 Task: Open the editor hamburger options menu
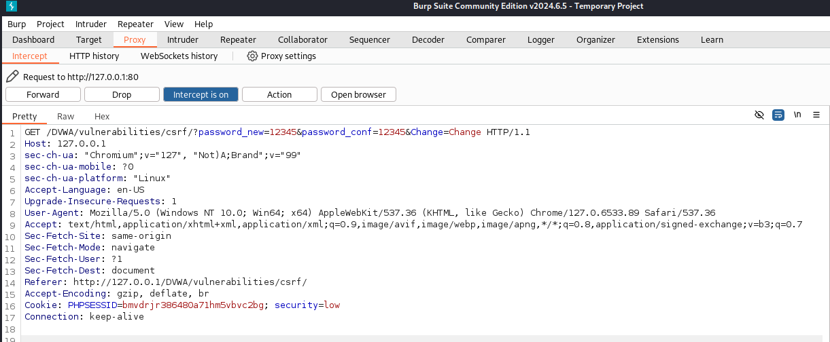coord(816,115)
